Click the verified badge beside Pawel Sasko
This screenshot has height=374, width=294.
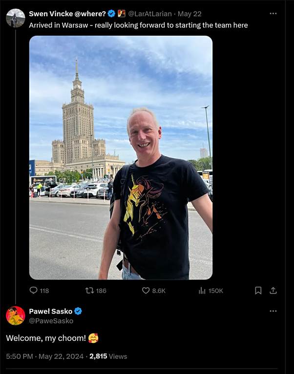click(x=78, y=311)
